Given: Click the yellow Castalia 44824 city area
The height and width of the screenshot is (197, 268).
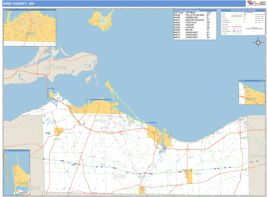Looking at the screenshot, I should click(59, 131).
